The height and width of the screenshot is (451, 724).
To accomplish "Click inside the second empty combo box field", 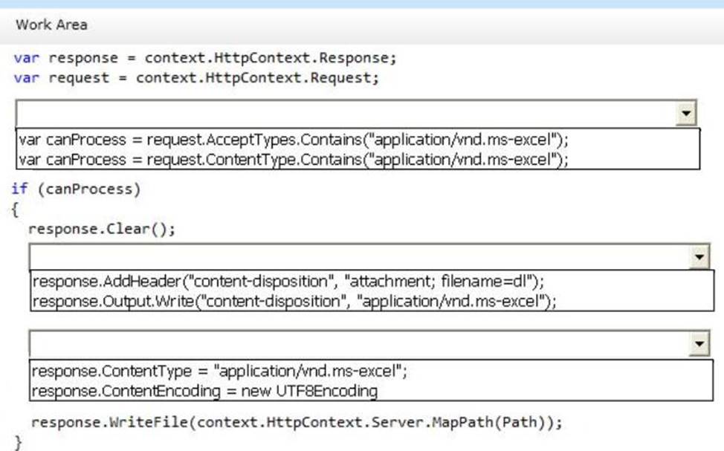I will [x=358, y=257].
